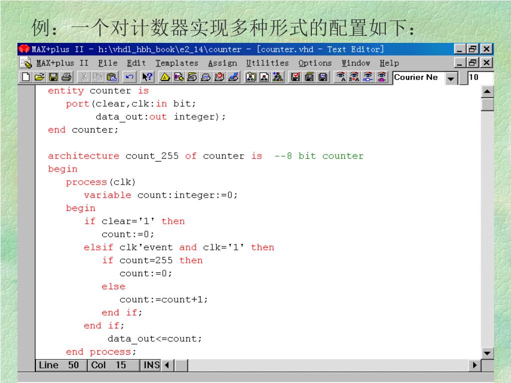This screenshot has width=511, height=383.
Task: Open the Utilities menu
Action: pos(267,63)
